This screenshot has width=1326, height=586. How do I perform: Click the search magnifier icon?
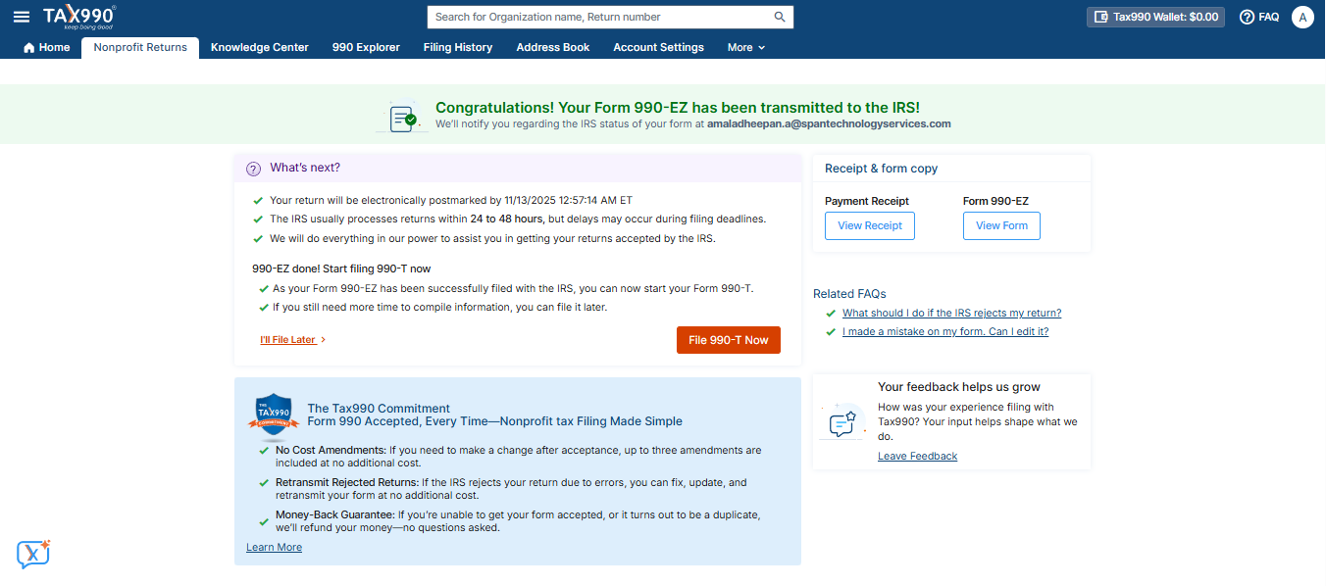(x=780, y=17)
